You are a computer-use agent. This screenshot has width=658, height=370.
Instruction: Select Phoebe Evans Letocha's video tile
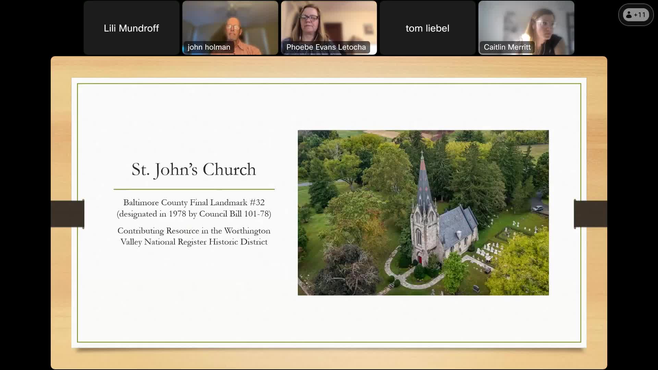(x=329, y=24)
